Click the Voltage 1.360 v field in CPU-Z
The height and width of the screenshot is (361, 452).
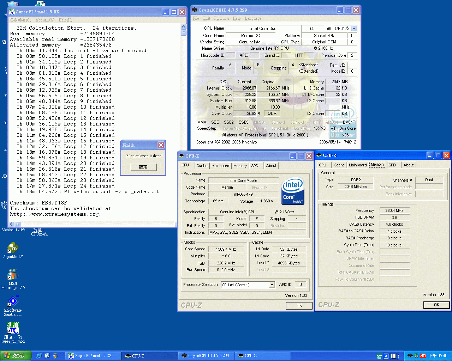(x=267, y=201)
